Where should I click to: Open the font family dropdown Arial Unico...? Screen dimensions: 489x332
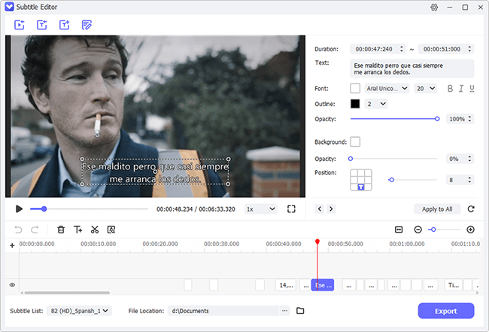pyautogui.click(x=387, y=89)
